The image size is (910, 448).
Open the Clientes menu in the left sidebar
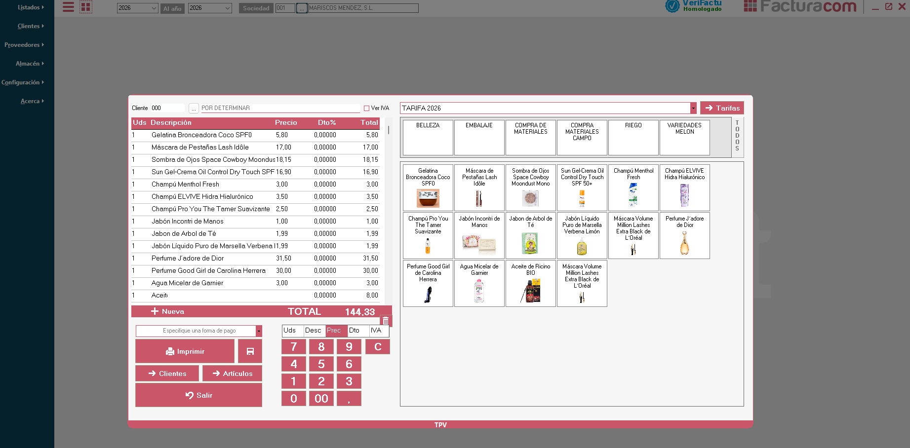click(x=31, y=26)
